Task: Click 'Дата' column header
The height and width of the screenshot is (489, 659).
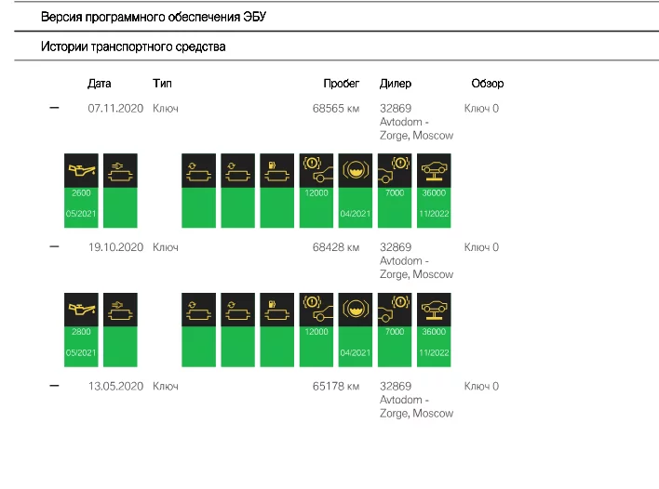Action: (x=100, y=84)
